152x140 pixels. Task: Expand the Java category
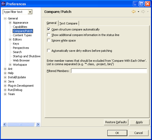tap(5, 81)
